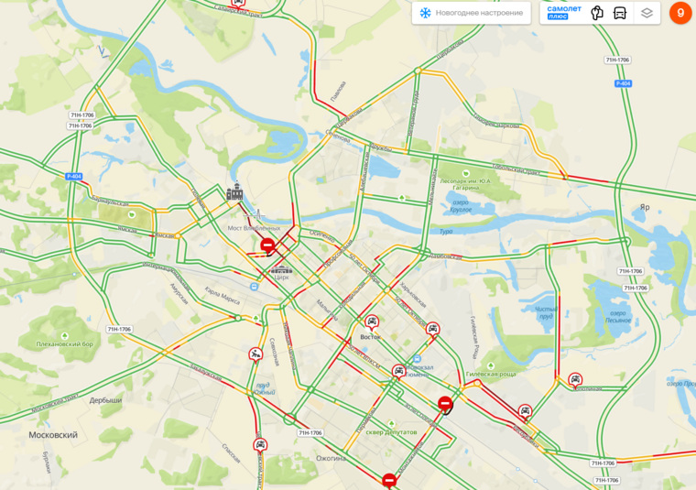The height and width of the screenshot is (490, 696).
Task: Toggle the public transport bus layer
Action: (x=620, y=13)
